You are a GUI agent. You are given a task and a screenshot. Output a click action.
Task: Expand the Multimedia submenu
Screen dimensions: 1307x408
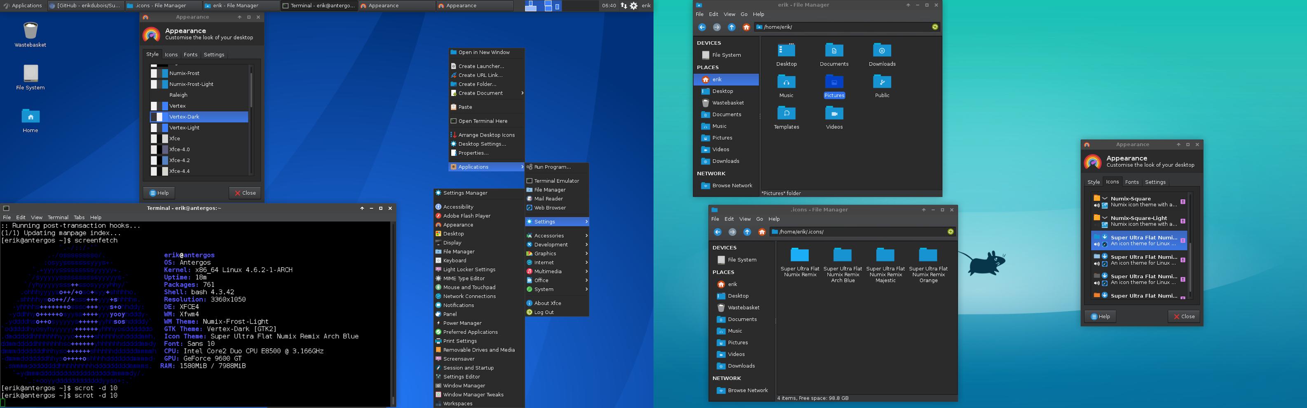coord(557,272)
